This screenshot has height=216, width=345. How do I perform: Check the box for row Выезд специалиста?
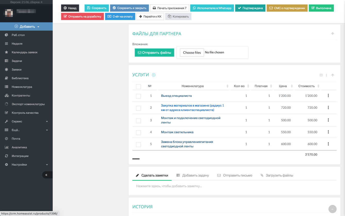(138, 96)
